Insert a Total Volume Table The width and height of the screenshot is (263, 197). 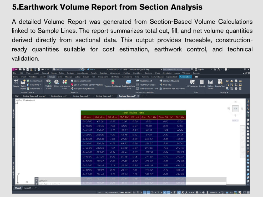click(146, 85)
